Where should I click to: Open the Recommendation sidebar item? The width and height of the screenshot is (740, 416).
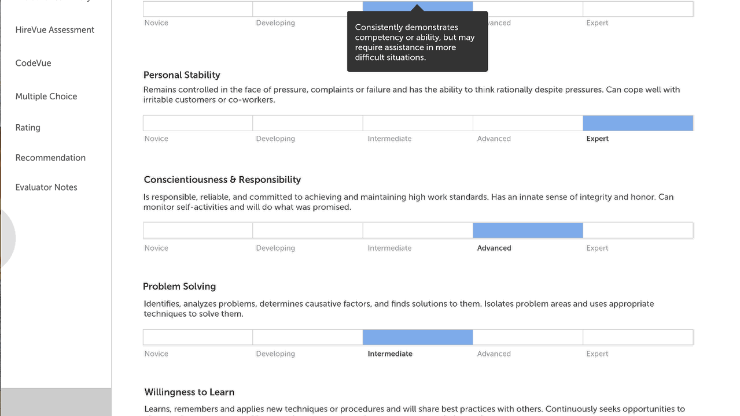(x=50, y=158)
